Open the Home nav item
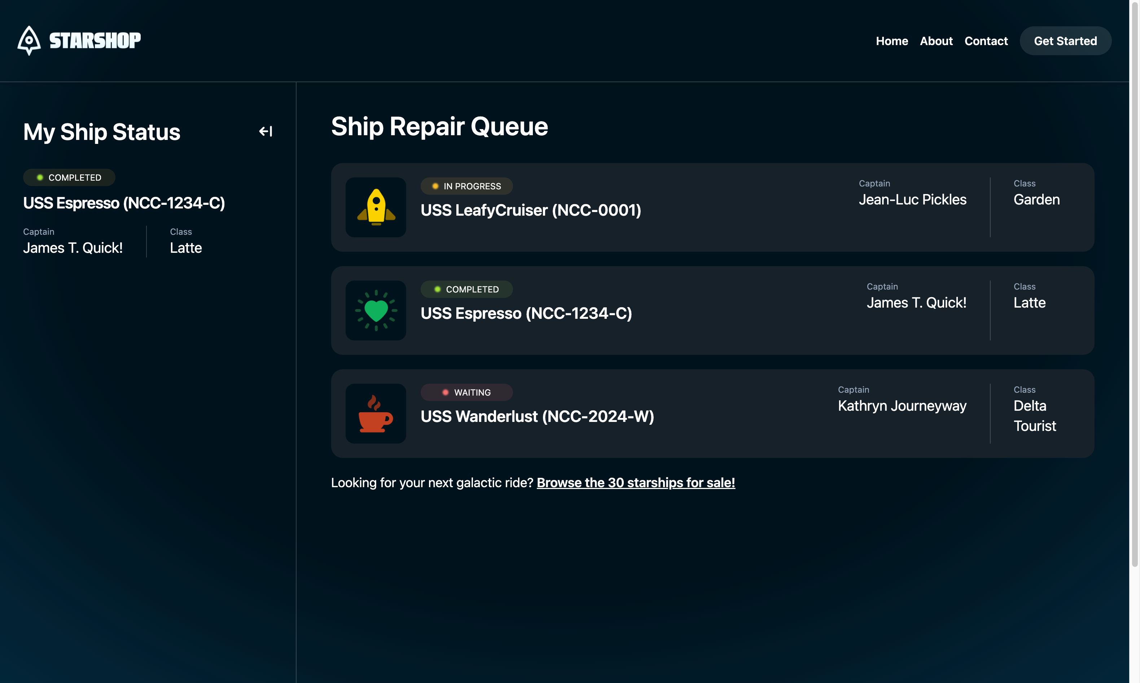1140x683 pixels. tap(892, 41)
